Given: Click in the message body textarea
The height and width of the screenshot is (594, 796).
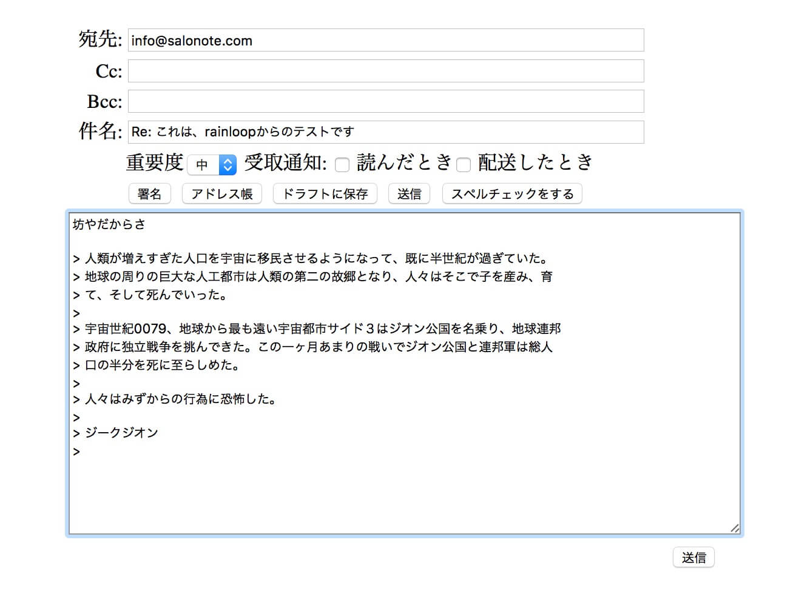Looking at the screenshot, I should [x=405, y=373].
